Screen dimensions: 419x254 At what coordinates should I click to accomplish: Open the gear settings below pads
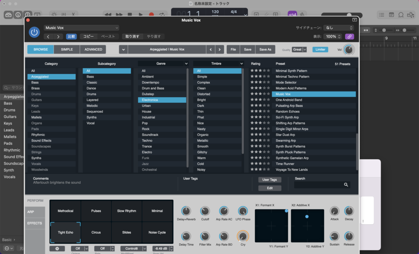tap(57, 248)
